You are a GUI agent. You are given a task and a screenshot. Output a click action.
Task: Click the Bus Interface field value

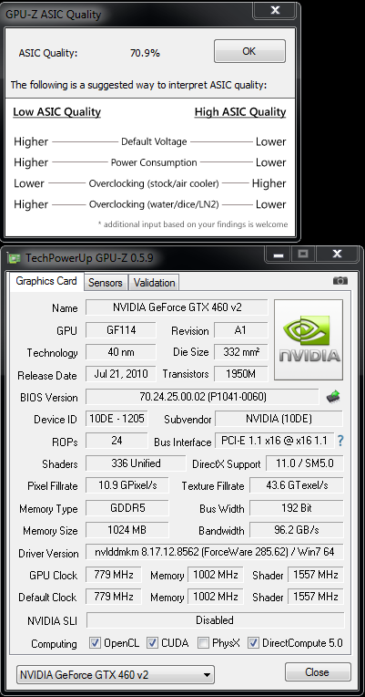click(x=275, y=441)
